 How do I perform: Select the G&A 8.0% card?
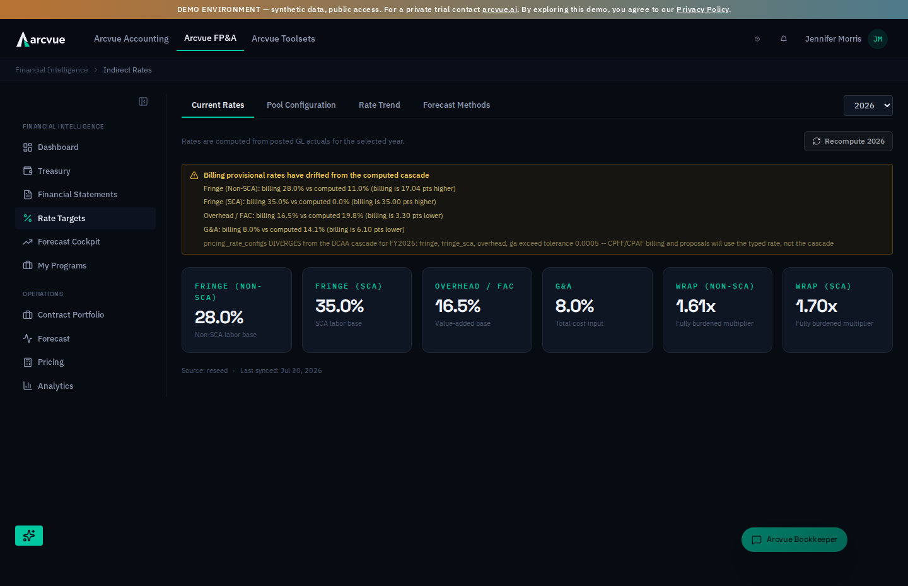coord(597,310)
